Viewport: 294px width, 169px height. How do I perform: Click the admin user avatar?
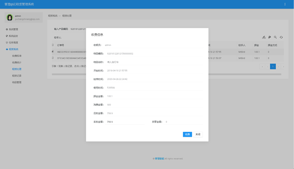[10, 17]
